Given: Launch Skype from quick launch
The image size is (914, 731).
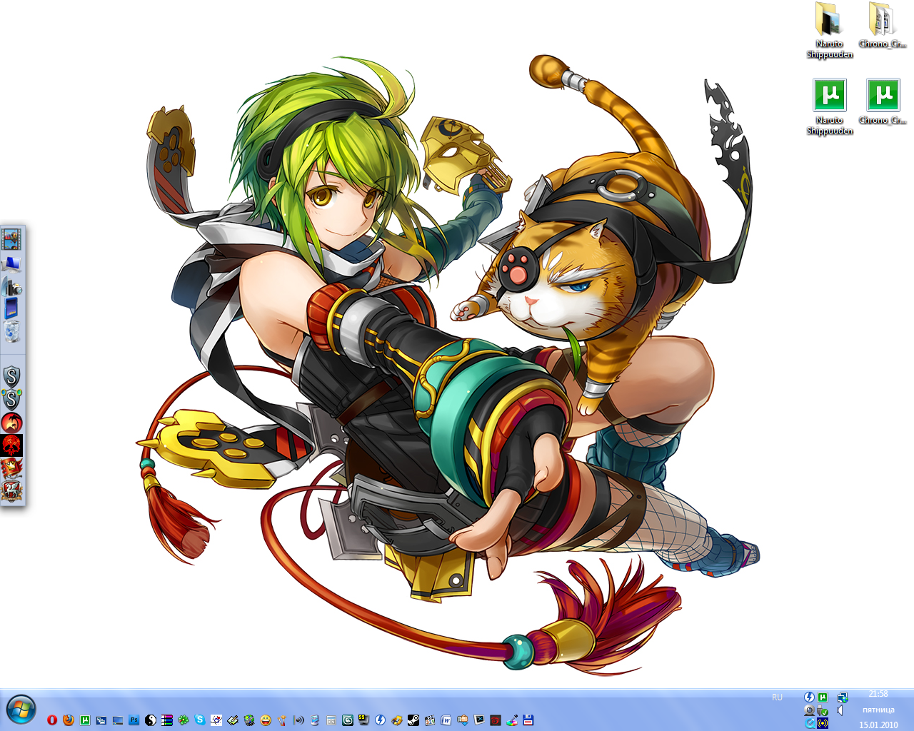Looking at the screenshot, I should 199,720.
